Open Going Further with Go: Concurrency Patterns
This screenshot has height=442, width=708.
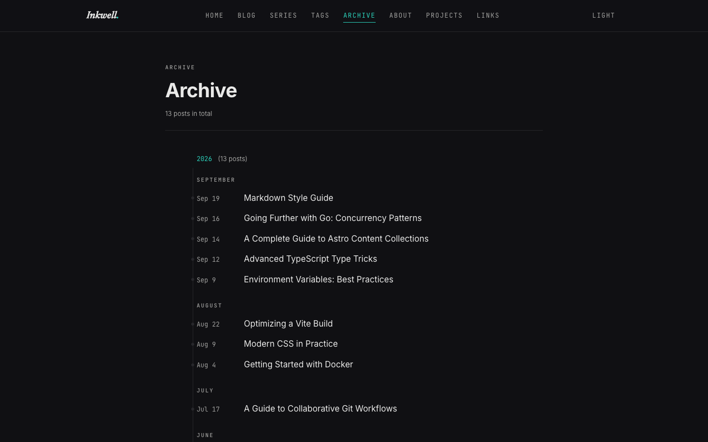pyautogui.click(x=333, y=218)
